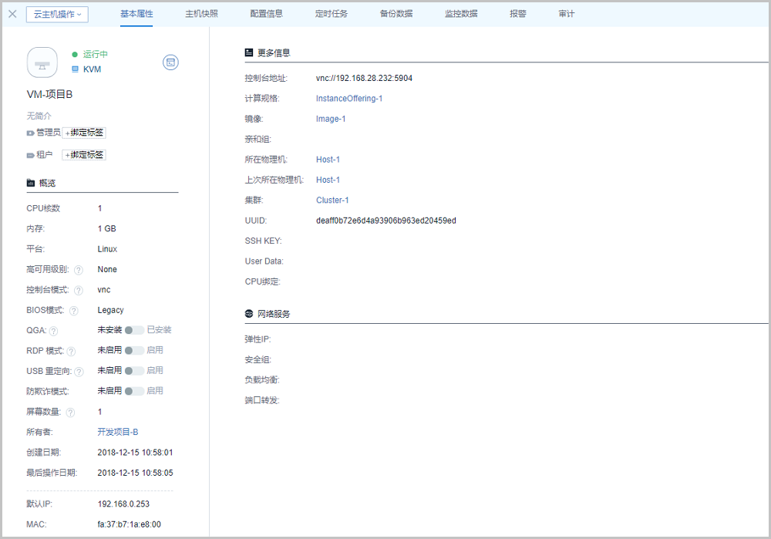Turn on the 防欺诈模式 switch
Screen dimensions: 771x539
pos(134,391)
